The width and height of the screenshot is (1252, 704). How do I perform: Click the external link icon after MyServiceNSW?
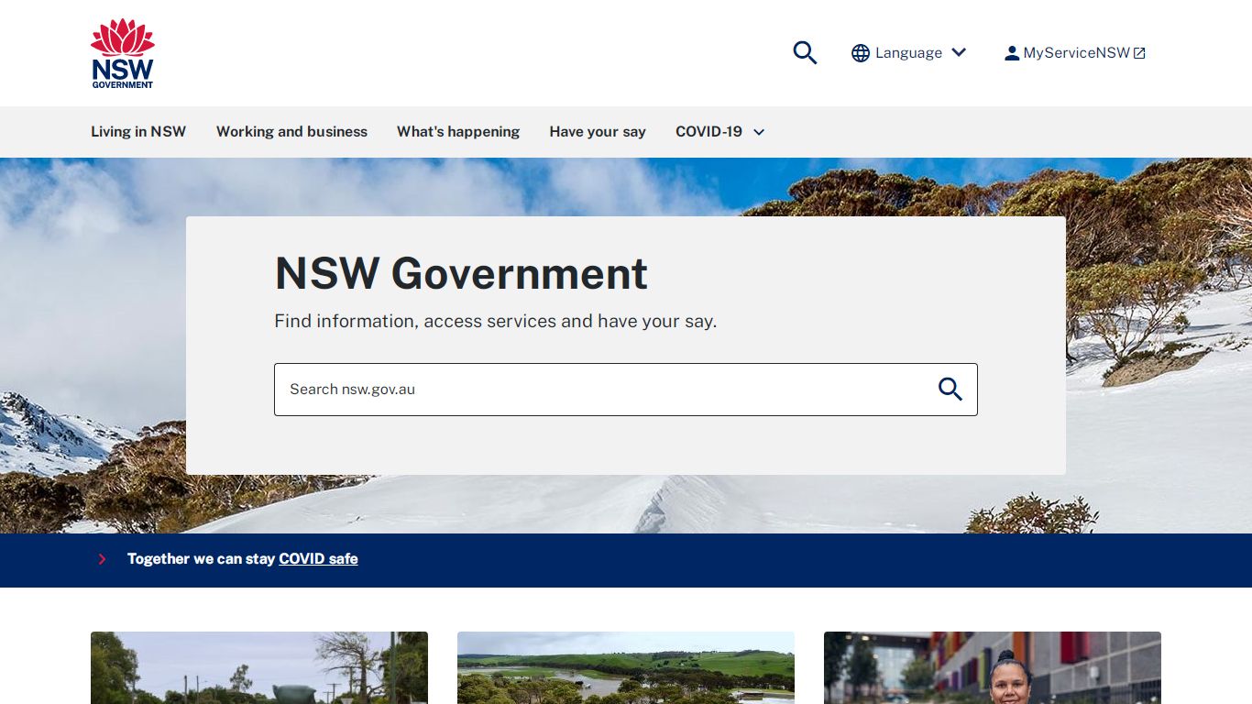(x=1139, y=53)
